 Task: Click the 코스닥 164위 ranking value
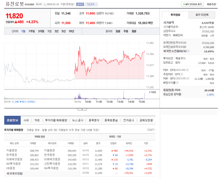point(207,27)
